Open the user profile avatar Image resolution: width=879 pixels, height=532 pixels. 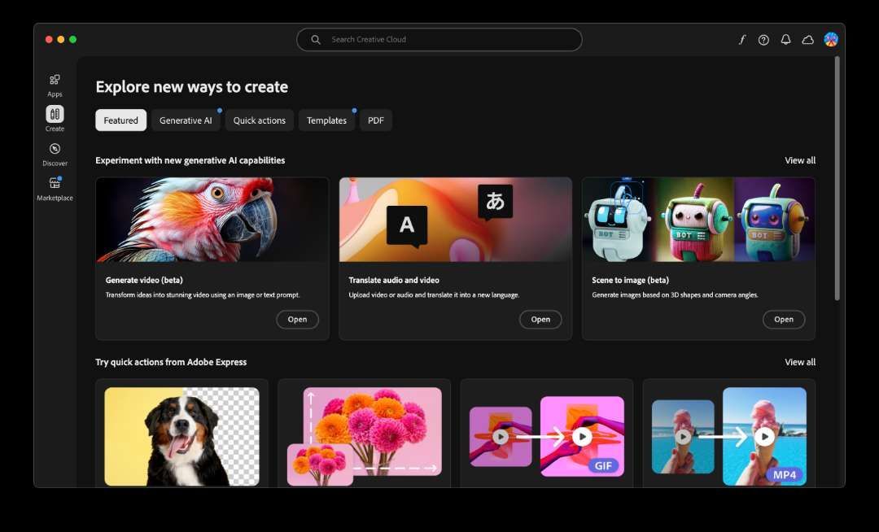coord(830,39)
